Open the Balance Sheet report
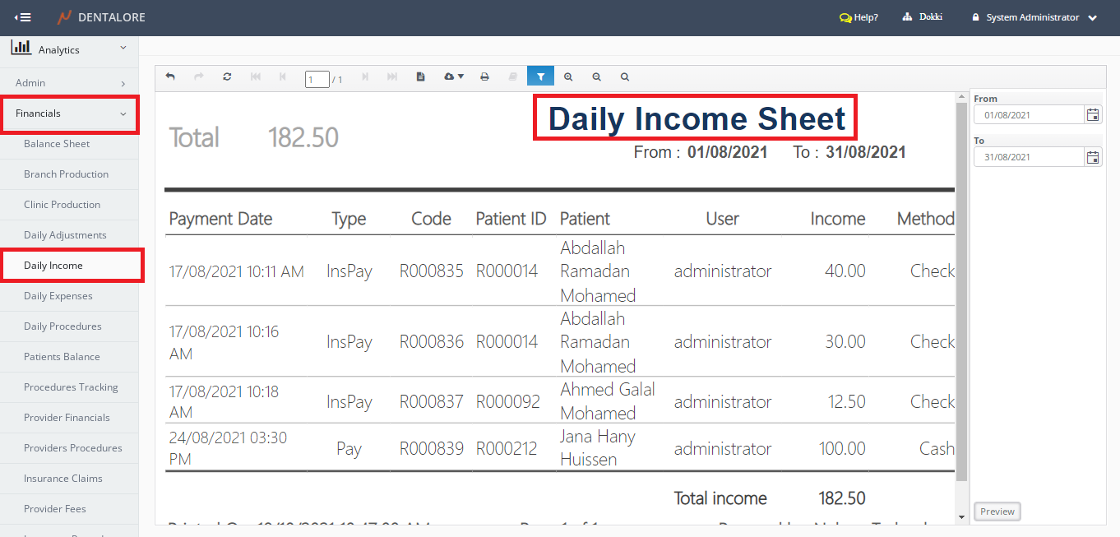 57,144
